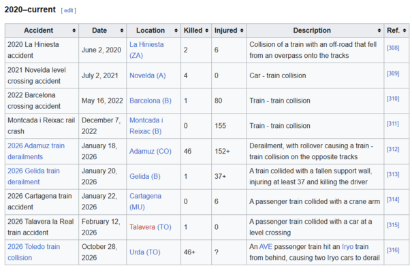The width and height of the screenshot is (412, 272).
Task: Click the date 'October 28, 2026'
Action: [x=99, y=252]
